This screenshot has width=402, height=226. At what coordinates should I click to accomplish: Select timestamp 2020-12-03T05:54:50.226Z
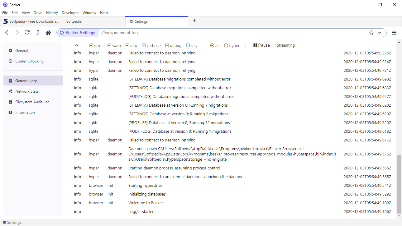[x=367, y=53]
